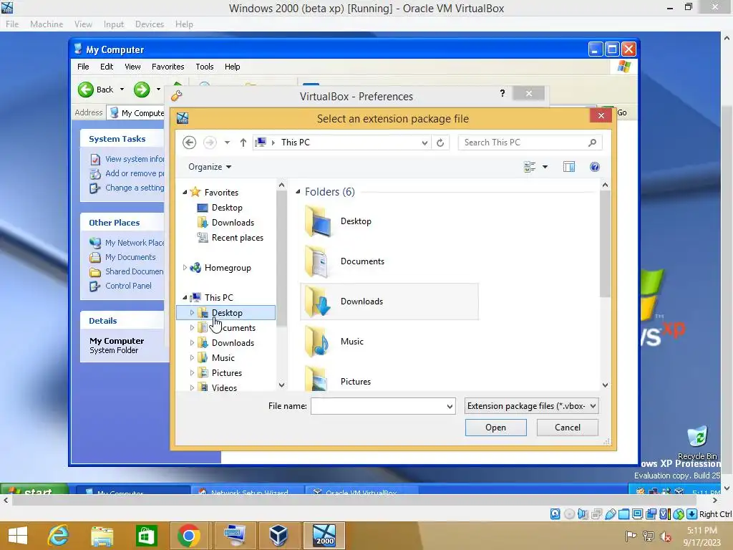Viewport: 733px width, 550px height.
Task: Go up one folder level arrow
Action: [x=243, y=143]
